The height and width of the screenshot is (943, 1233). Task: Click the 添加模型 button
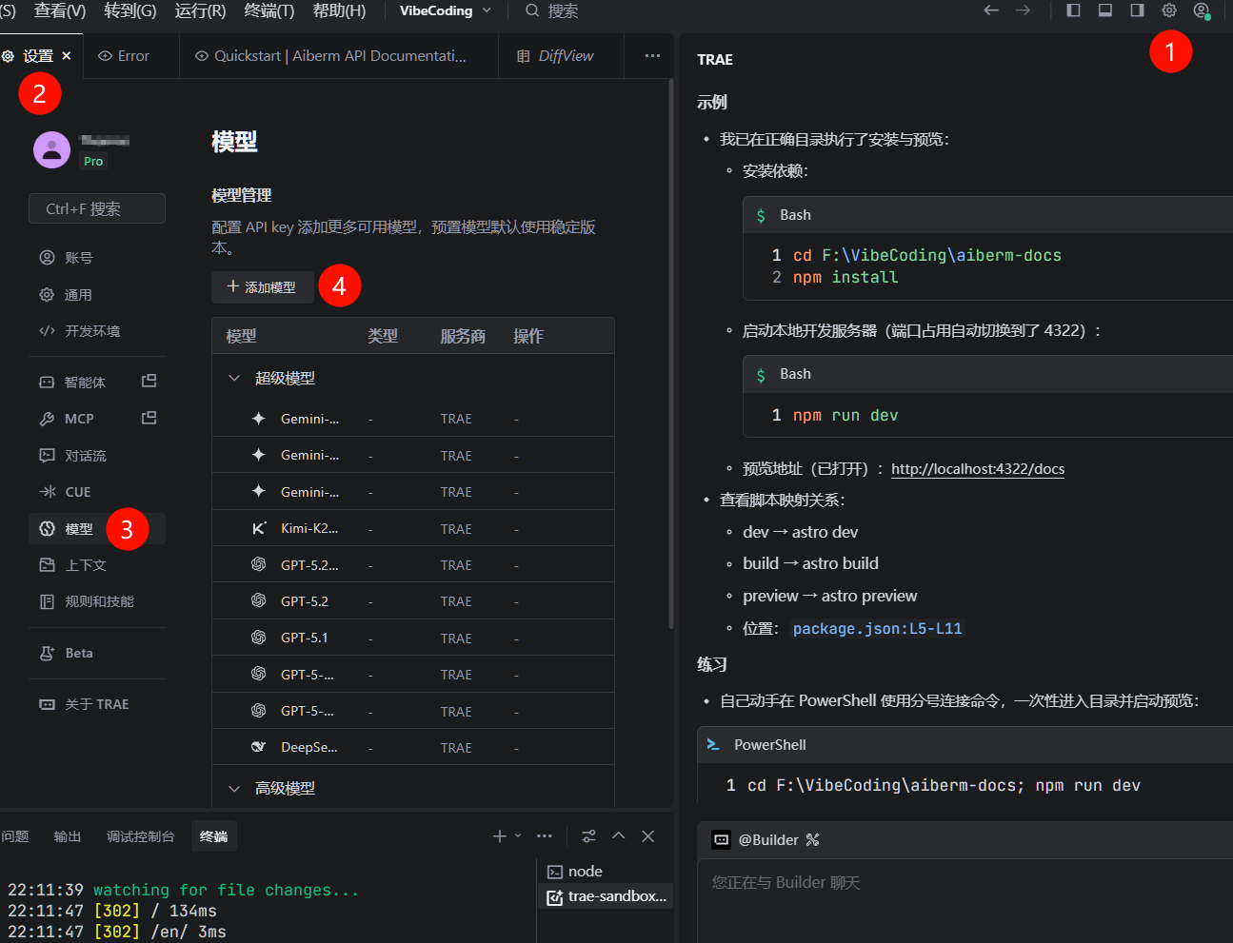[x=262, y=286]
